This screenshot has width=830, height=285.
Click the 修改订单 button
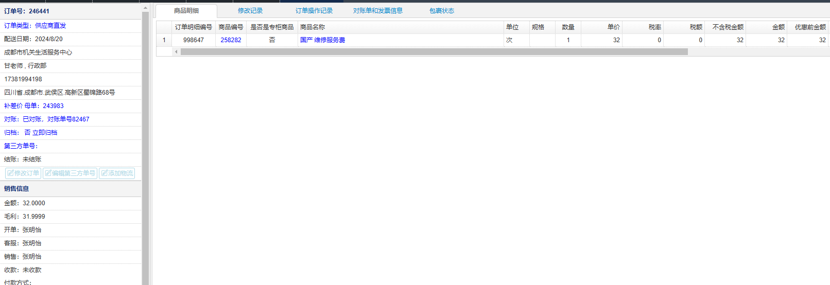(x=23, y=173)
